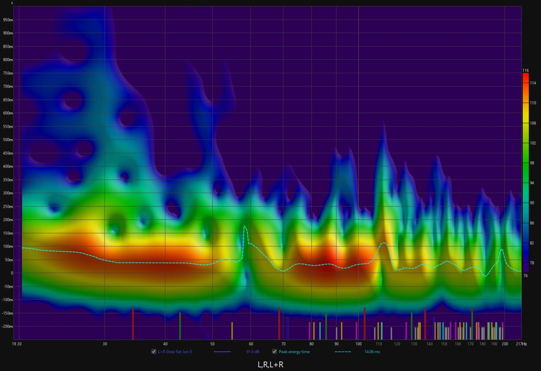Click the L+R Desk flat Jun 8 label
The width and height of the screenshot is (541, 371).
coord(175,352)
